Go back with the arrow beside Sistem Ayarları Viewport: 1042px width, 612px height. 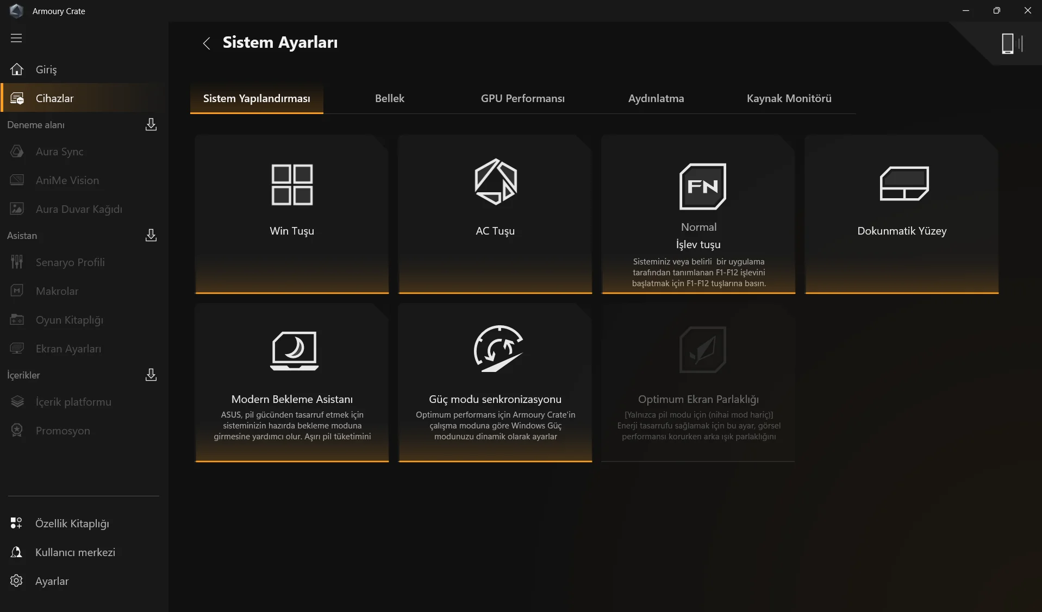point(207,43)
